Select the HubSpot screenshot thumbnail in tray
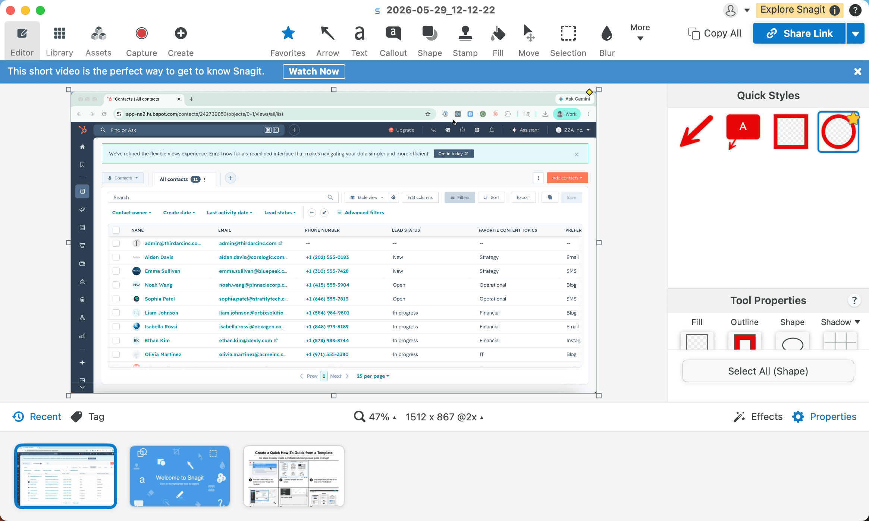Viewport: 869px width, 521px height. (66, 476)
